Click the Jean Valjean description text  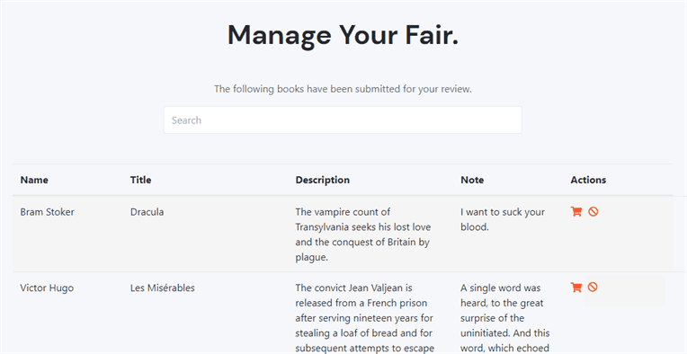364,318
